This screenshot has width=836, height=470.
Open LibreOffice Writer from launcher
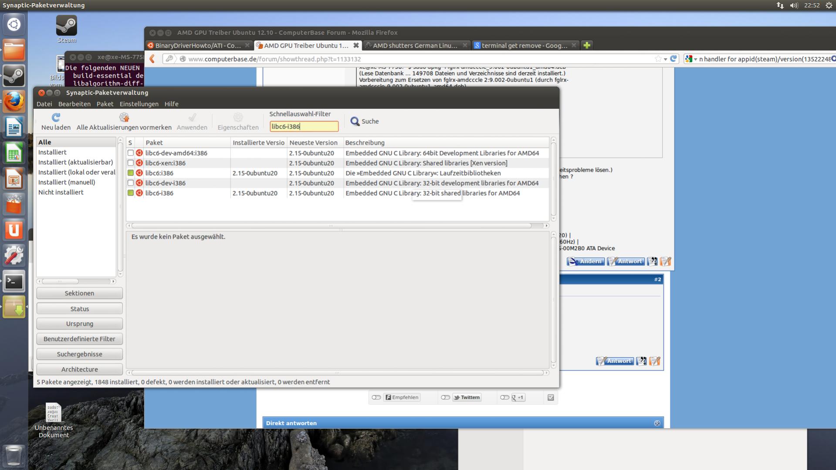(x=14, y=127)
